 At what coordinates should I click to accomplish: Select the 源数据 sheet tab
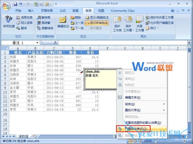click(23, 136)
